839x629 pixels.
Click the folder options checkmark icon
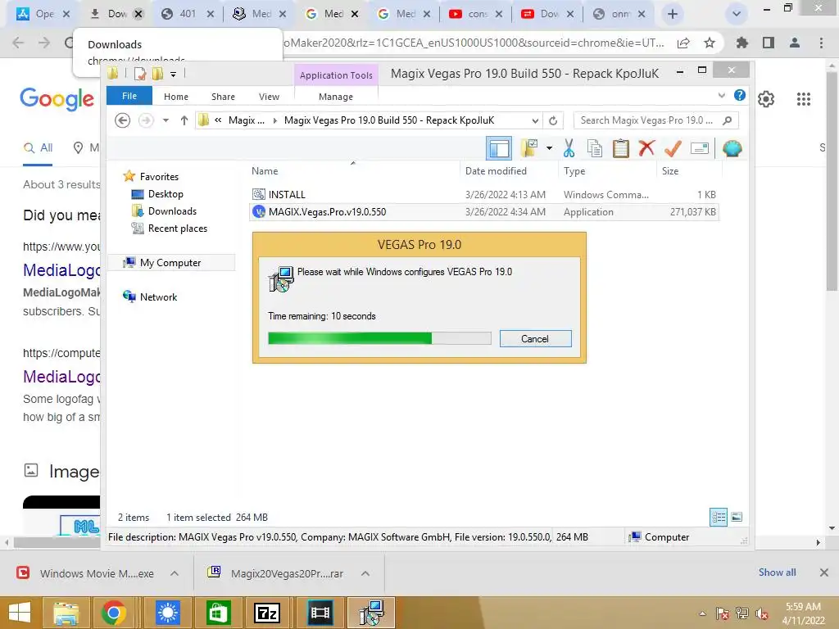(529, 148)
